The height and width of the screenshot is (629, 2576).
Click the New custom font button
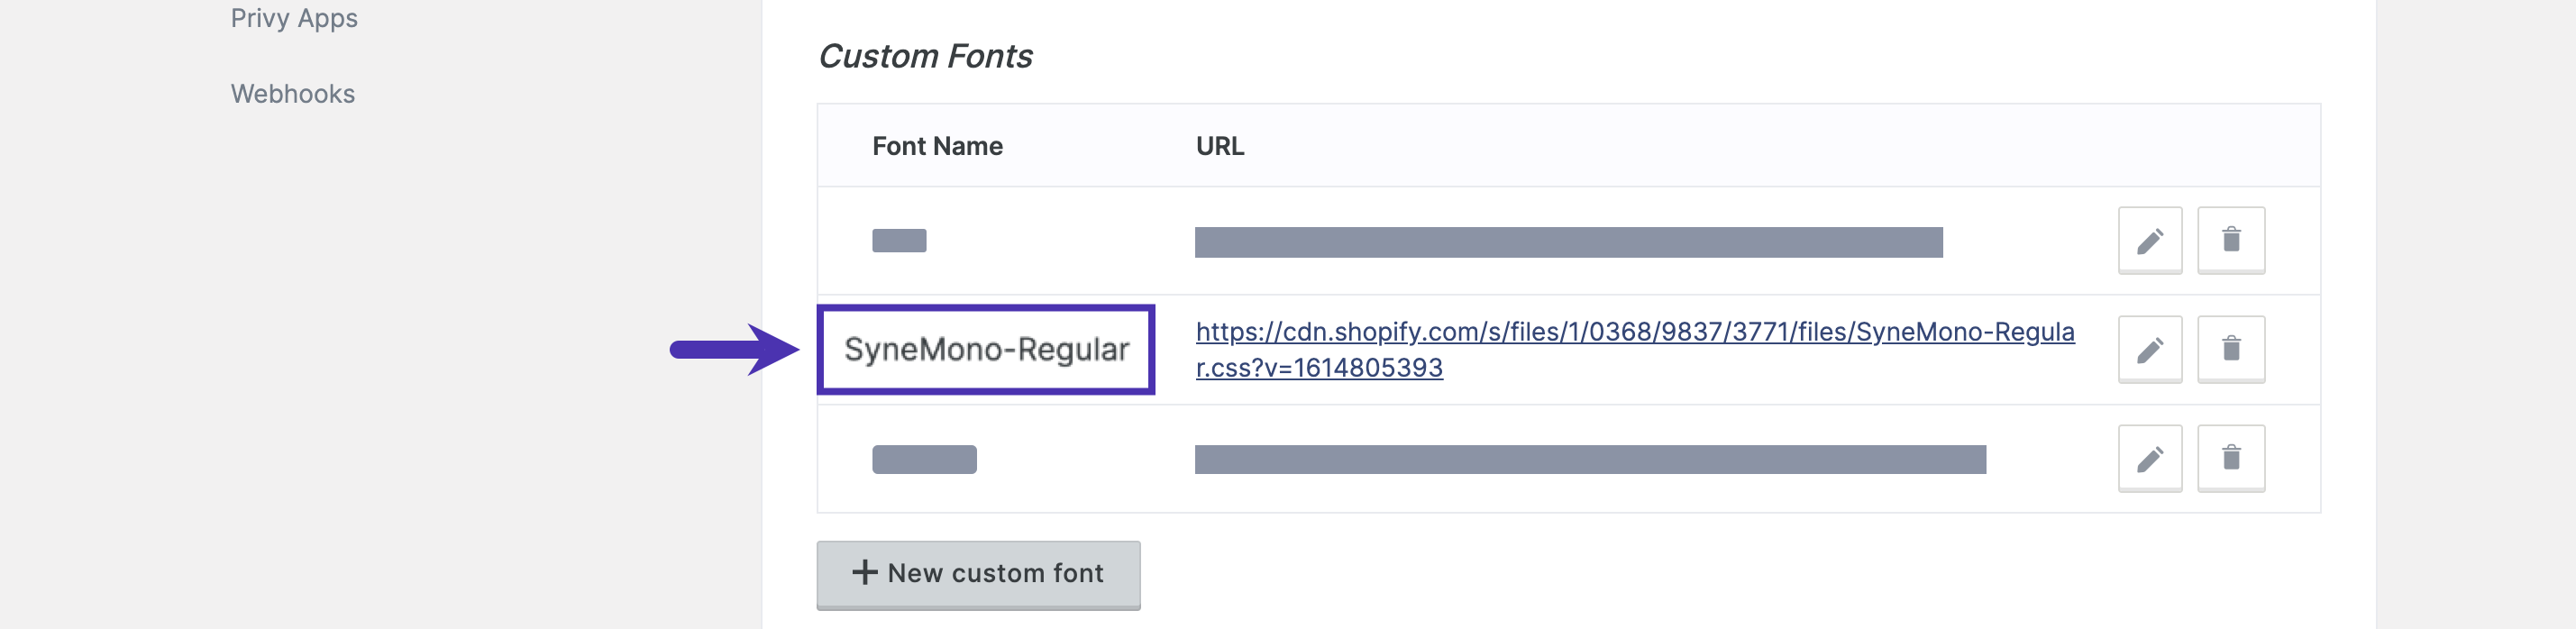[x=978, y=574]
